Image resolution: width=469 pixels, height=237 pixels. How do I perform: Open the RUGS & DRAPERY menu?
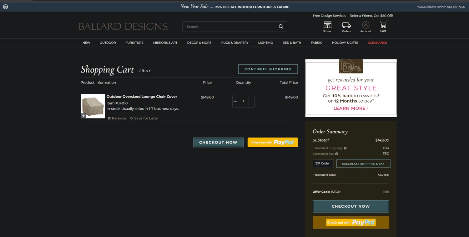click(235, 43)
